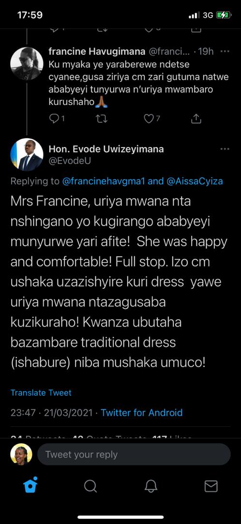Image resolution: width=241 pixels, height=524 pixels.
Task: Like Francine's tweet with heart icon
Action: [149, 119]
